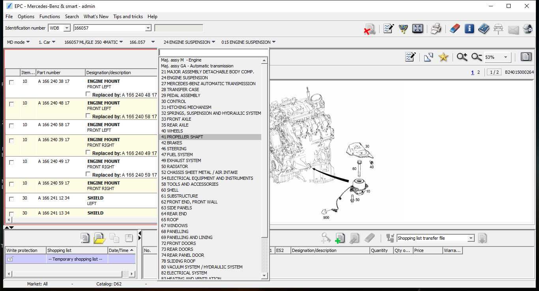Open the File menu
The height and width of the screenshot is (291, 539).
point(9,17)
